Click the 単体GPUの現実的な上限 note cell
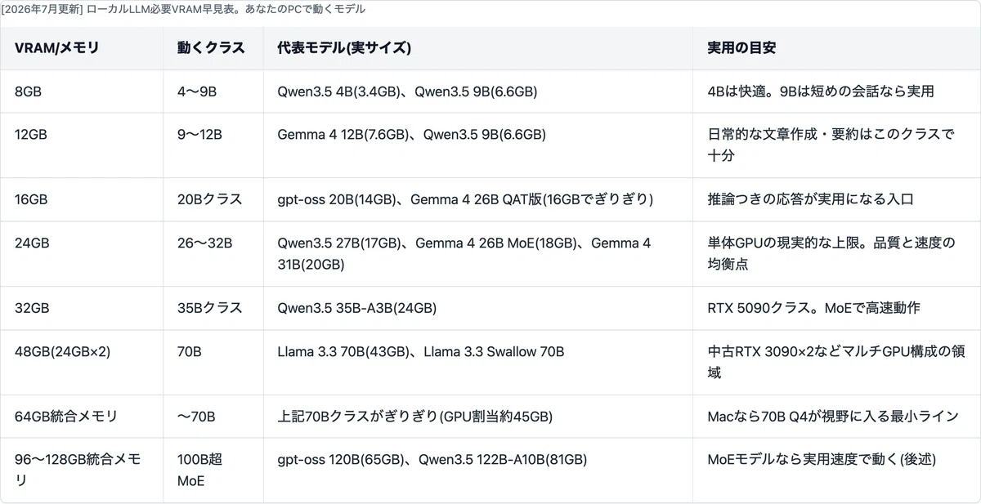This screenshot has width=981, height=504. [836, 254]
